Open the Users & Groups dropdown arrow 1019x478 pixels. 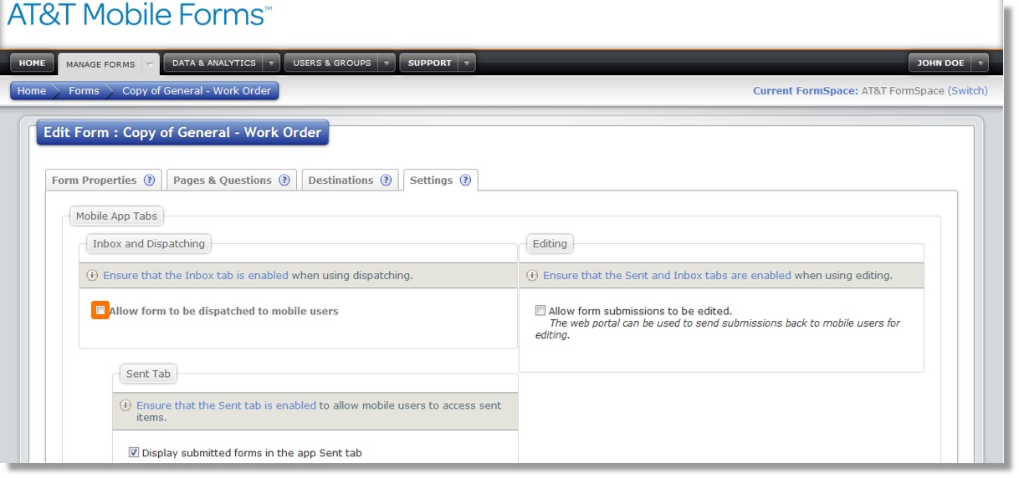[387, 63]
